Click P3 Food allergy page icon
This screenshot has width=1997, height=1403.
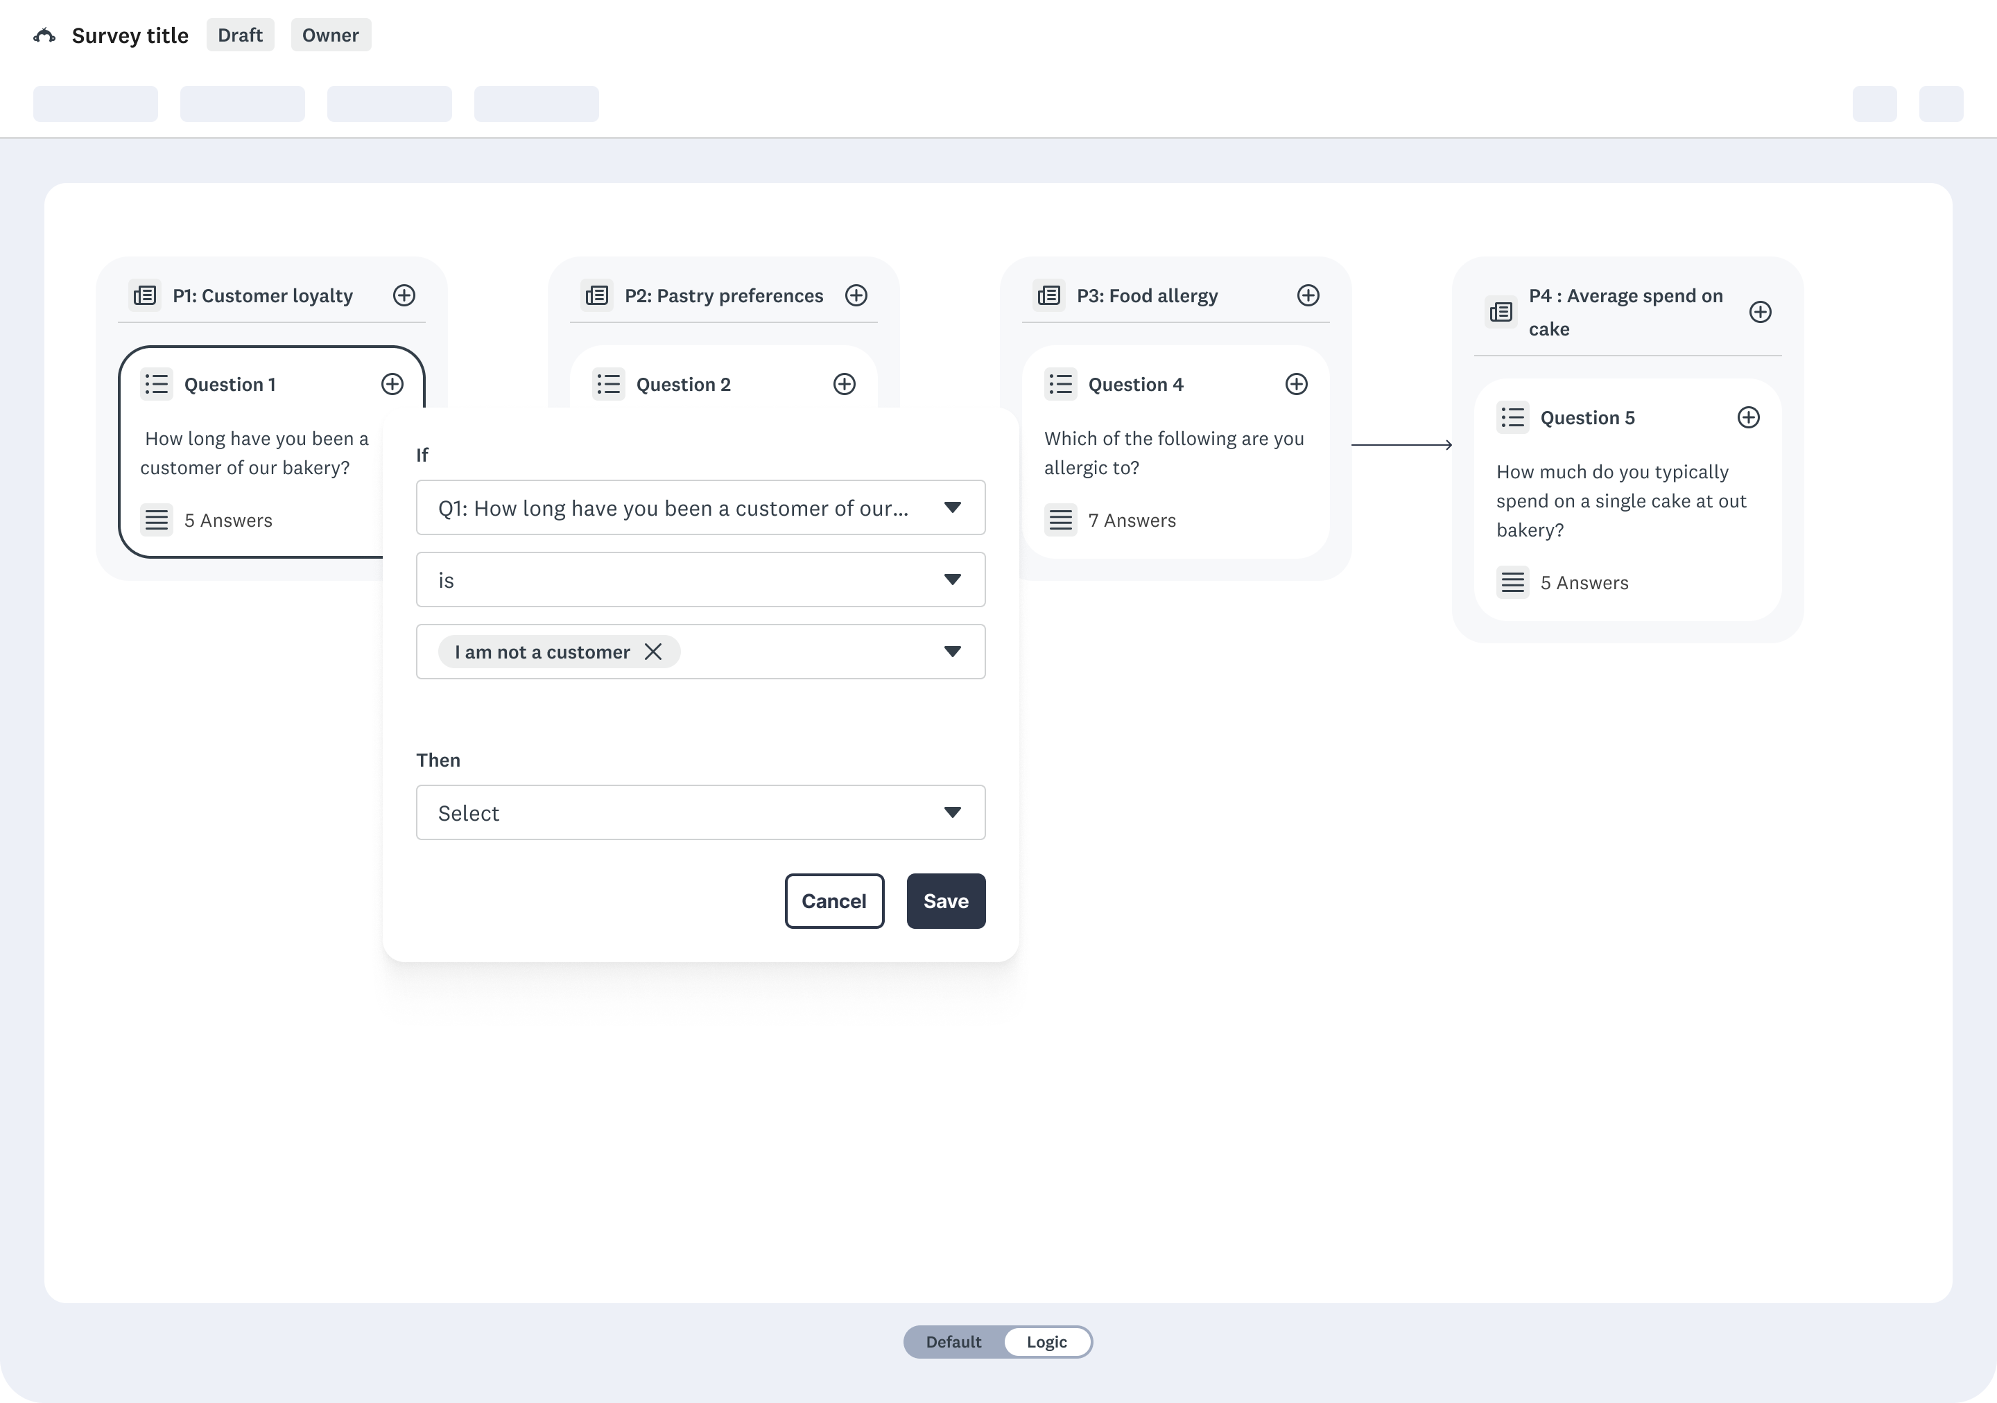1049,295
